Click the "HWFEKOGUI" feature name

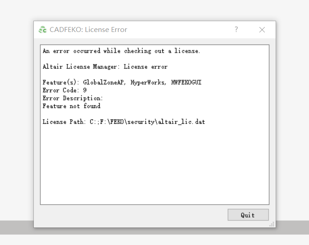(186, 82)
